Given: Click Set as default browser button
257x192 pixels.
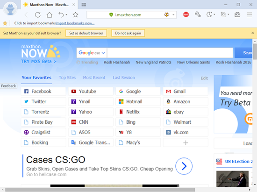Looking at the screenshot, I should 86,33.
